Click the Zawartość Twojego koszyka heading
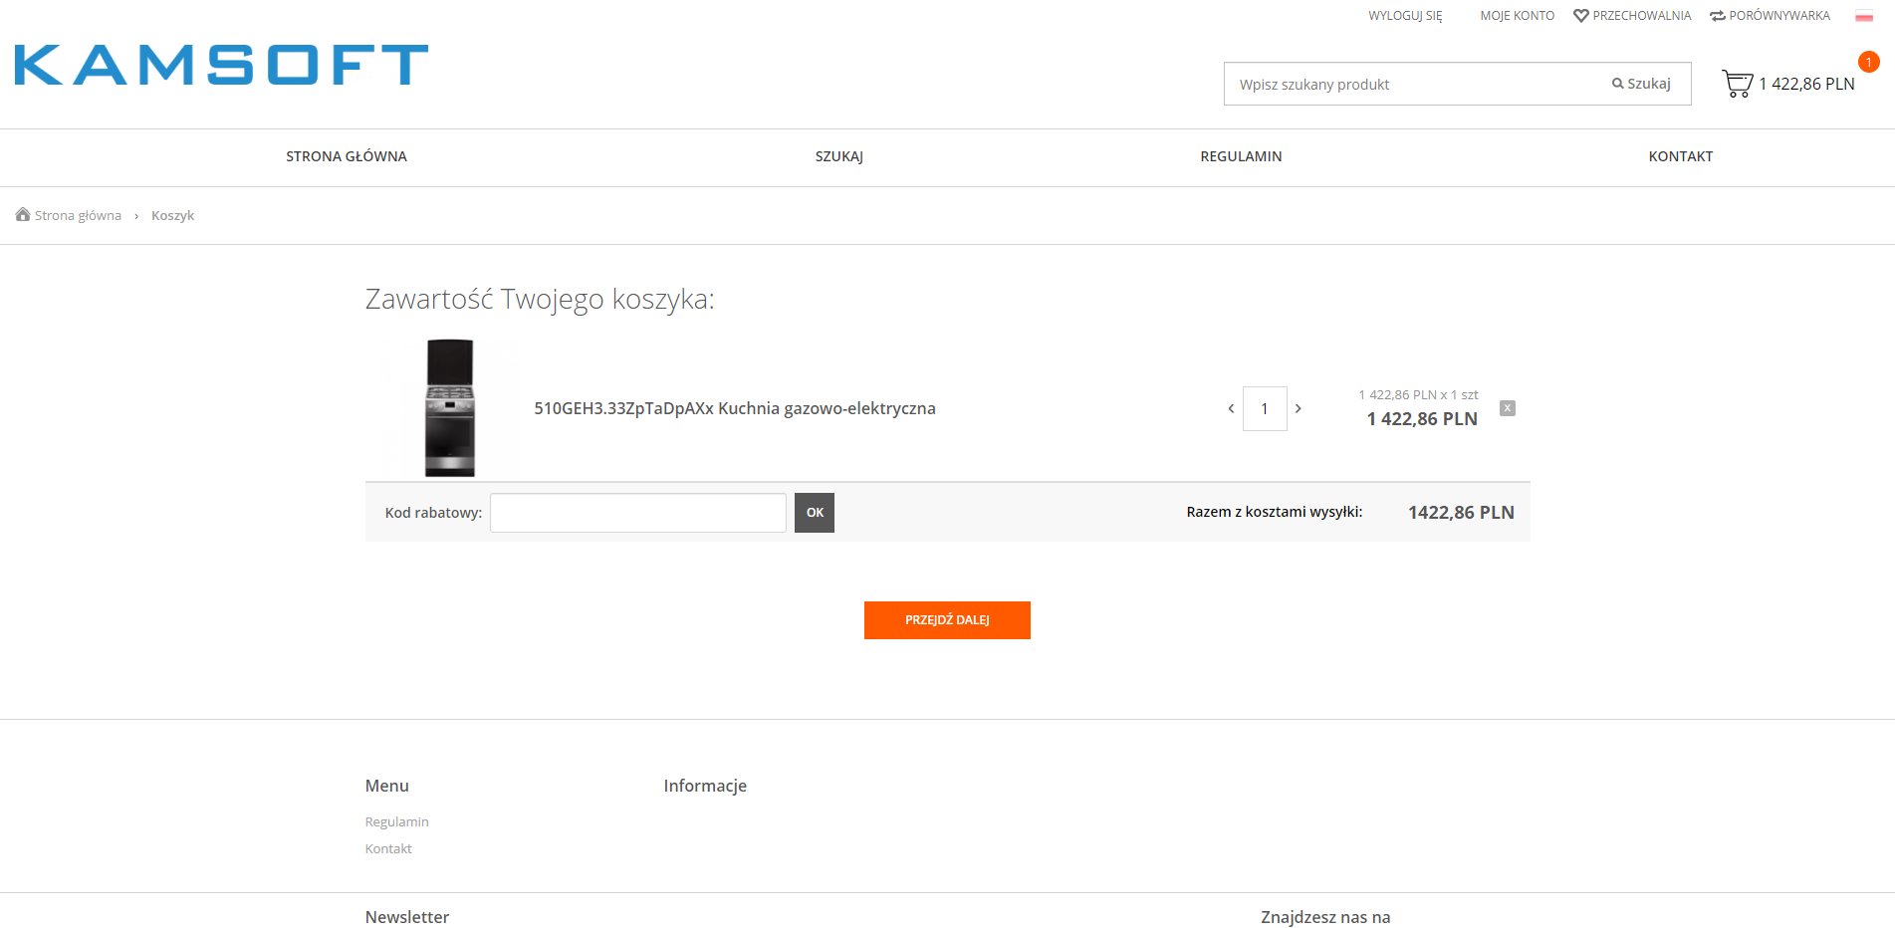This screenshot has width=1895, height=928. tap(540, 299)
